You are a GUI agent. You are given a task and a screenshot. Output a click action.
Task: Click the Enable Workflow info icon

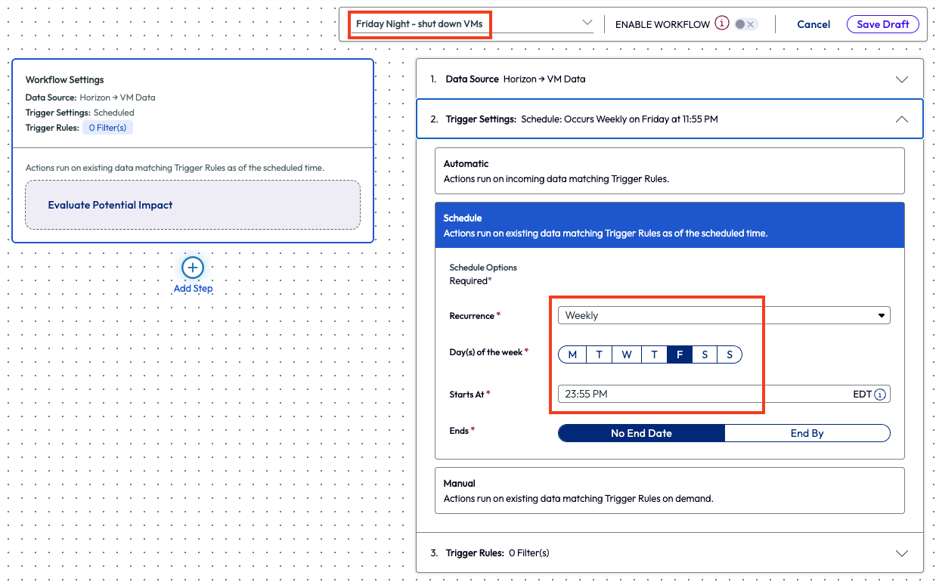point(722,23)
